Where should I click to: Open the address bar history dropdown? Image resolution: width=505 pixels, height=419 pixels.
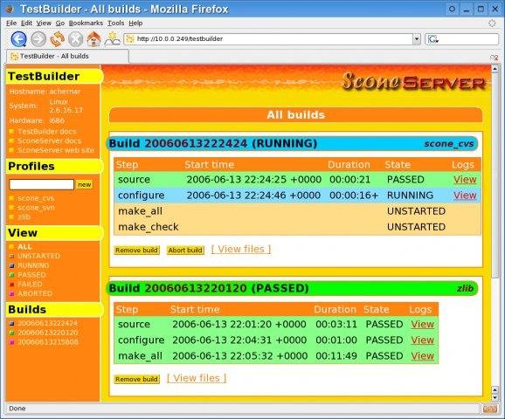coord(417,39)
